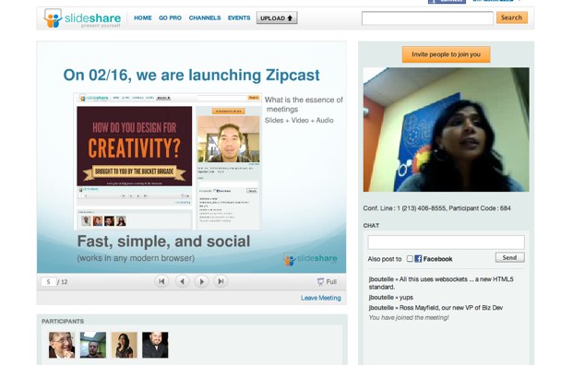
Task: Send the chat message
Action: coord(509,258)
